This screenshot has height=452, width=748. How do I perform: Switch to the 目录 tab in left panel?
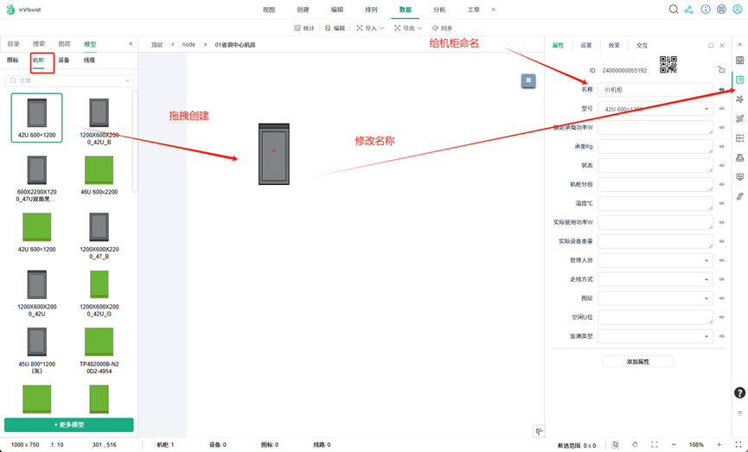(x=13, y=44)
